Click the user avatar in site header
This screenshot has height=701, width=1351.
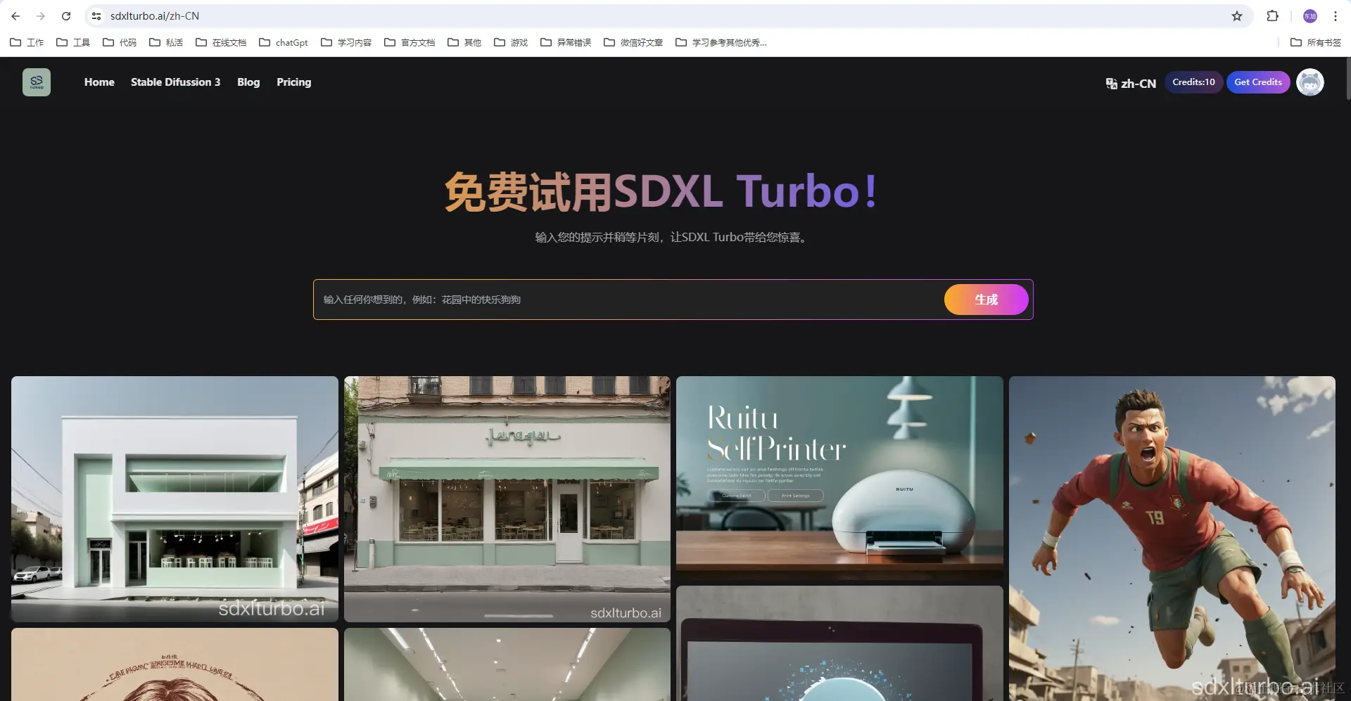click(x=1310, y=82)
